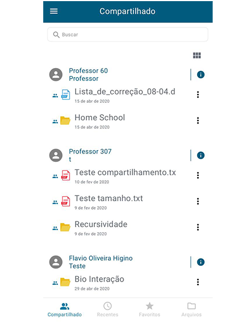Click Professor 60 avatar icon
The height and width of the screenshot is (326, 247).
tap(56, 74)
